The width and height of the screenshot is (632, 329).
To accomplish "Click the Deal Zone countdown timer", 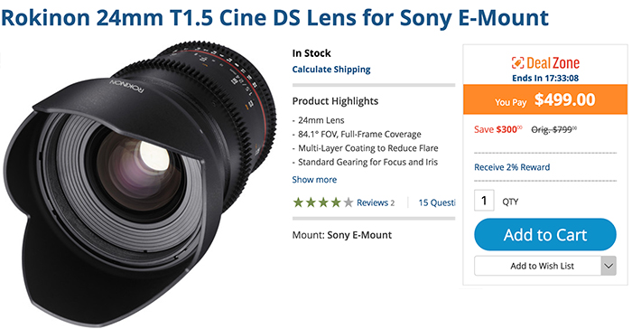I will 545,78.
